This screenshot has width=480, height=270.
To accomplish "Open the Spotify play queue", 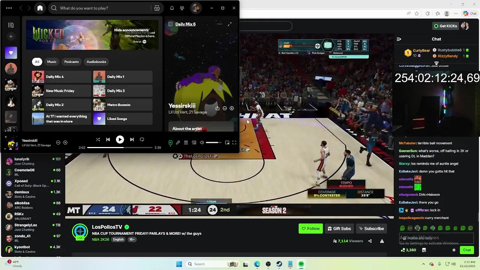I will [x=186, y=142].
